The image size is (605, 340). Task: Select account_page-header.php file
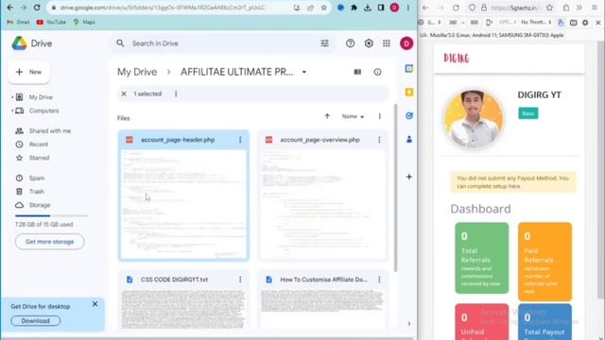(183, 195)
